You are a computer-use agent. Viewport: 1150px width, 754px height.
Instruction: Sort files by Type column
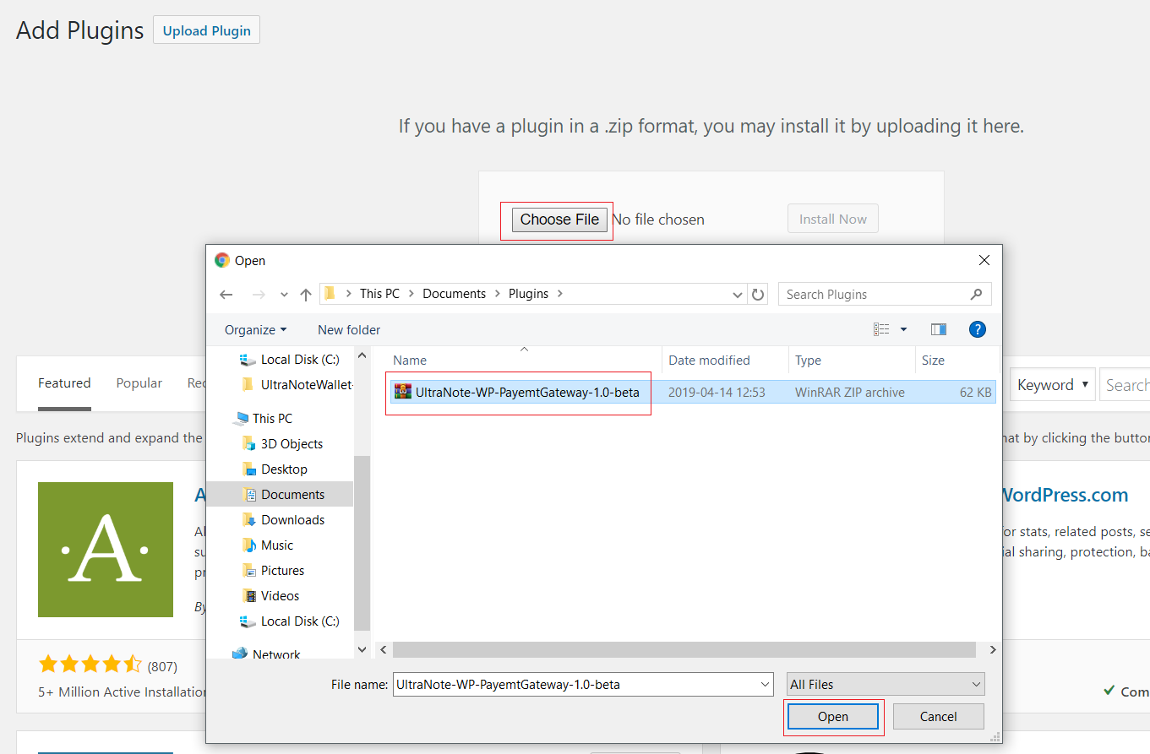pos(852,360)
